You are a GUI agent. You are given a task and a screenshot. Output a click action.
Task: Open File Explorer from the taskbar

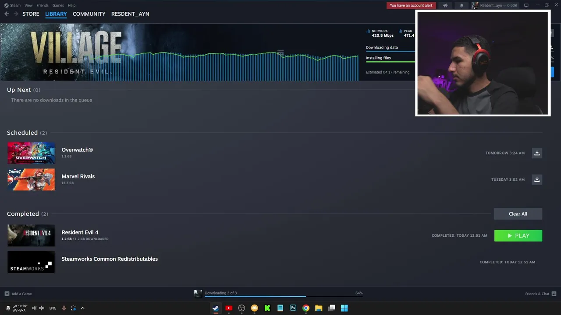point(319,308)
